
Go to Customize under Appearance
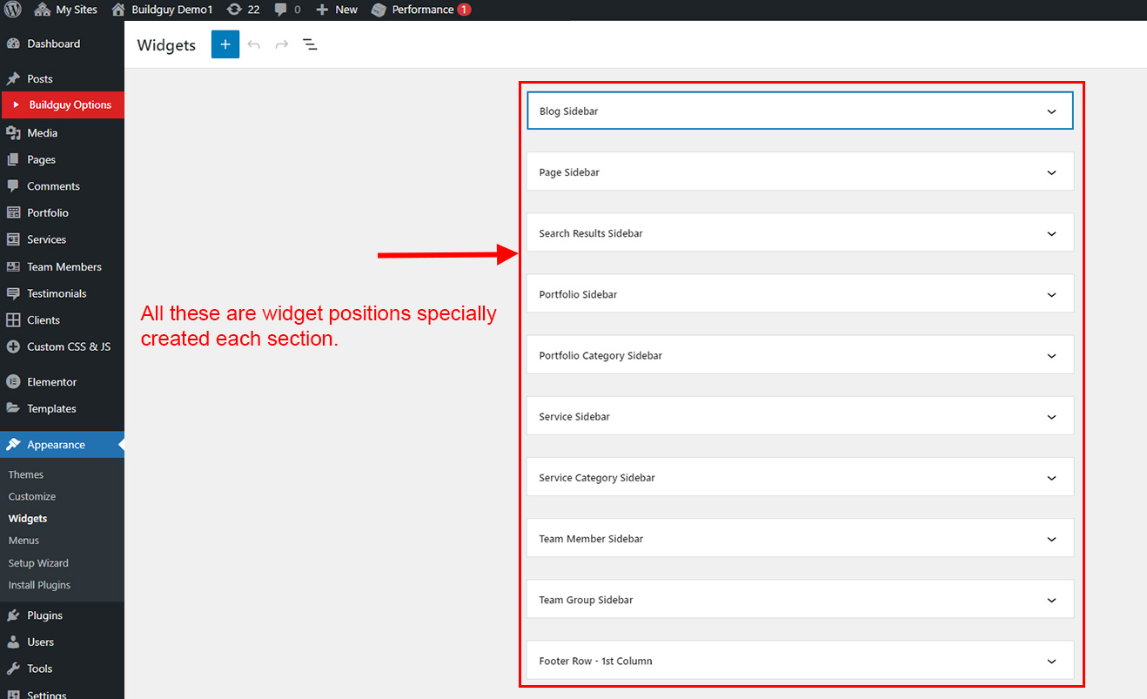click(x=32, y=496)
